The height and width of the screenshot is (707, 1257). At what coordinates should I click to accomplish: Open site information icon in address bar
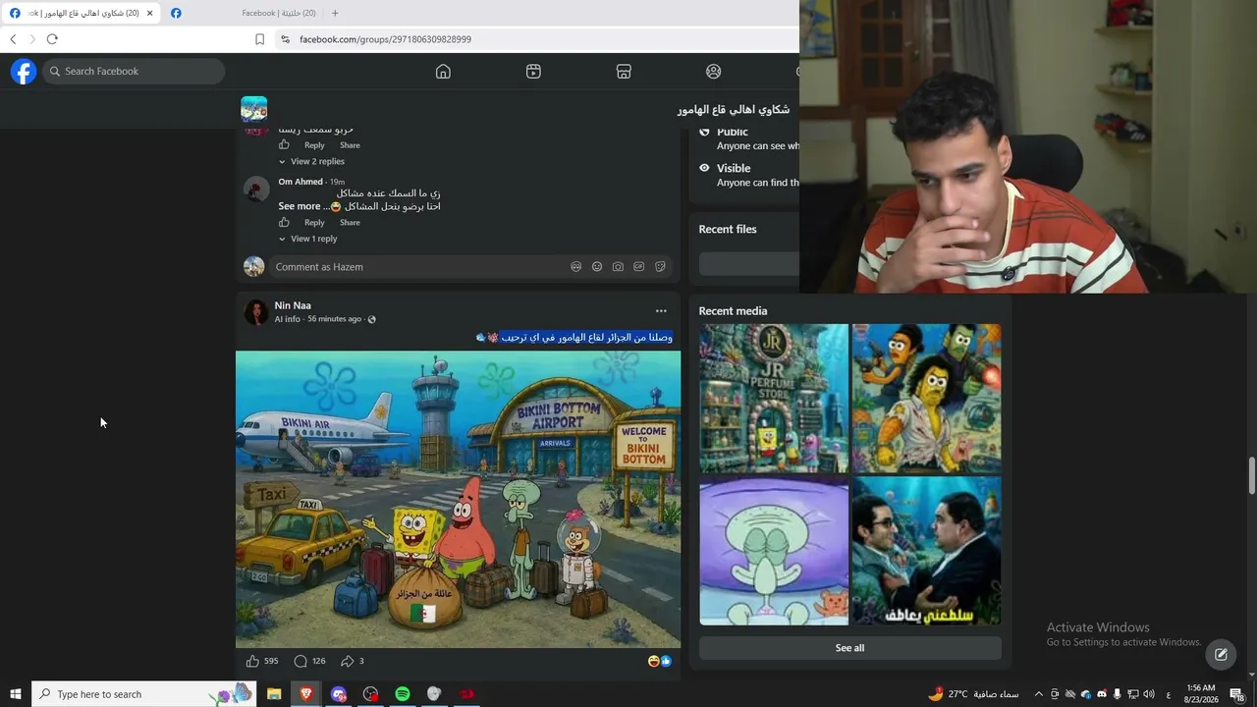point(285,39)
